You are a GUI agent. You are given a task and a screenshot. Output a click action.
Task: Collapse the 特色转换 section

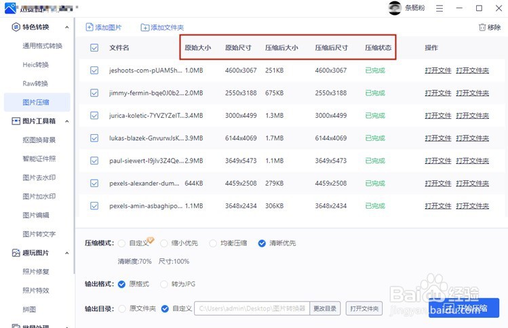(66, 27)
